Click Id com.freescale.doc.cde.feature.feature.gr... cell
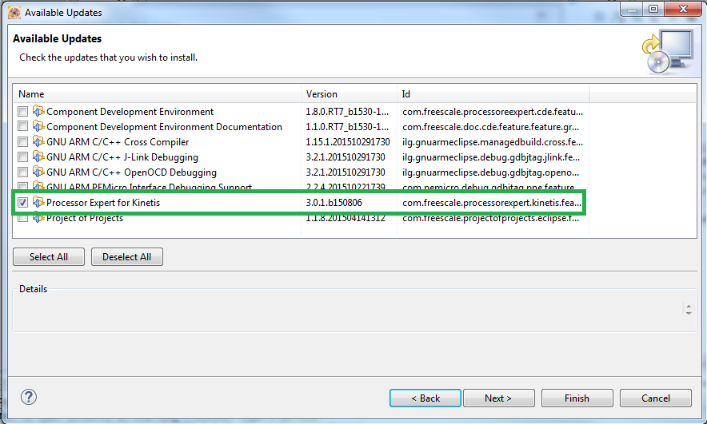This screenshot has height=424, width=707. [x=490, y=127]
